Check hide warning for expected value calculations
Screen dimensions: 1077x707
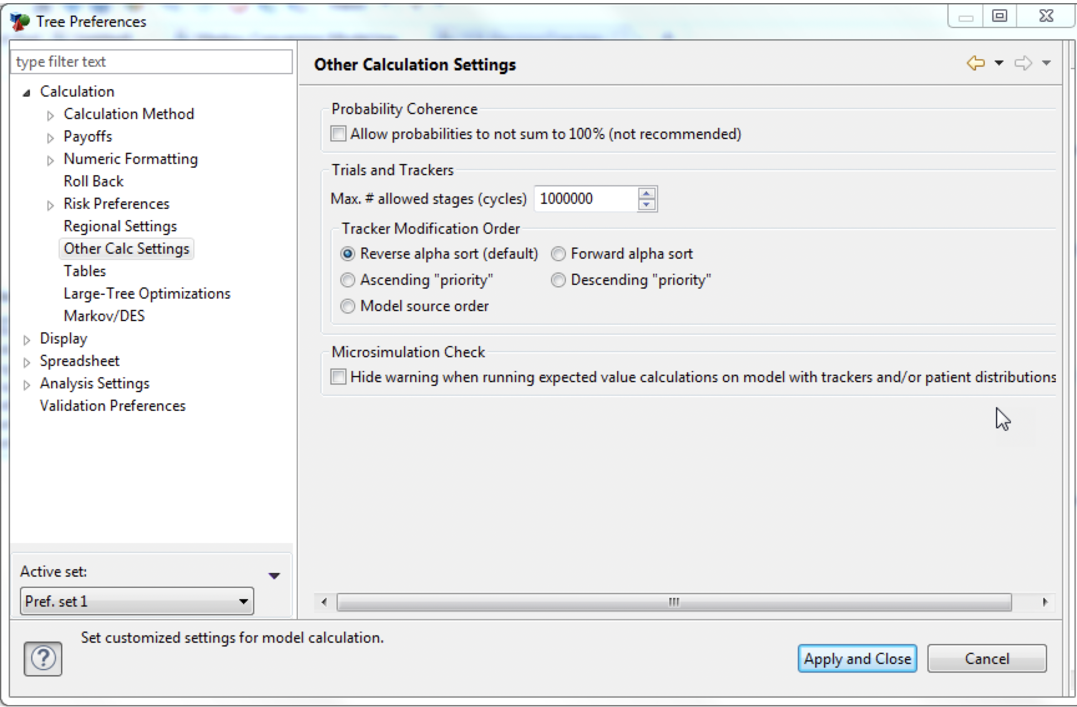pyautogui.click(x=338, y=377)
